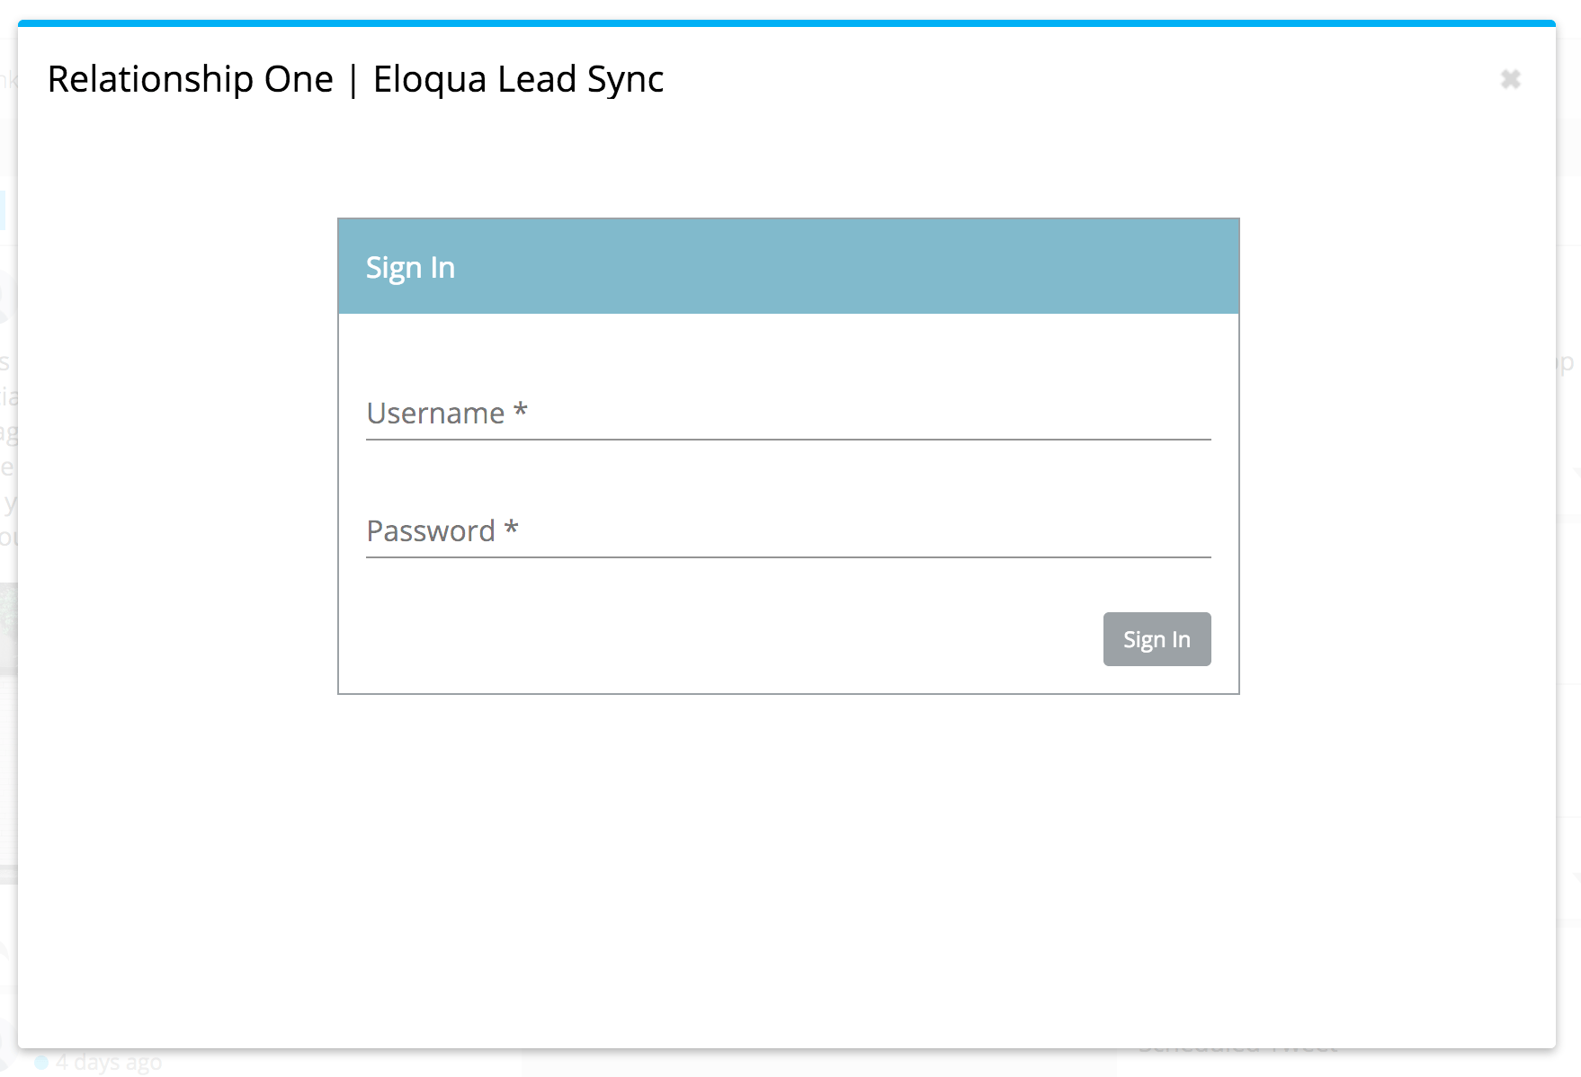Click the blank area left of Sign In button
This screenshot has height=1077, width=1581.
(x=719, y=639)
